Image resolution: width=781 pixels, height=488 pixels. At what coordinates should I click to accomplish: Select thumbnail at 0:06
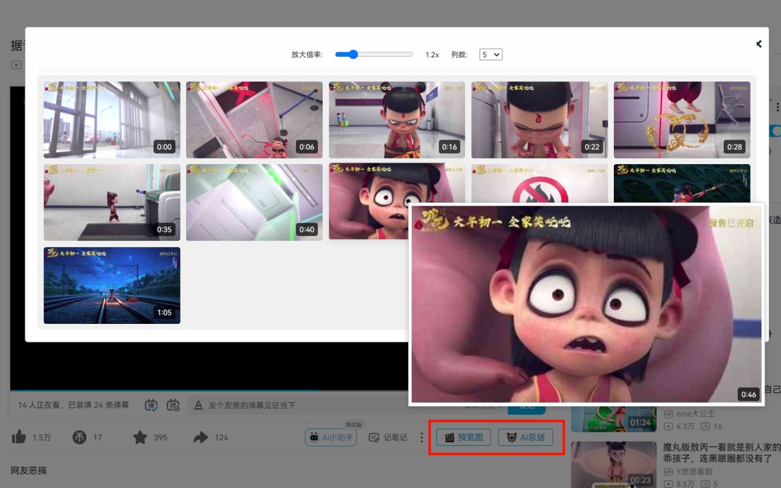[x=254, y=120]
